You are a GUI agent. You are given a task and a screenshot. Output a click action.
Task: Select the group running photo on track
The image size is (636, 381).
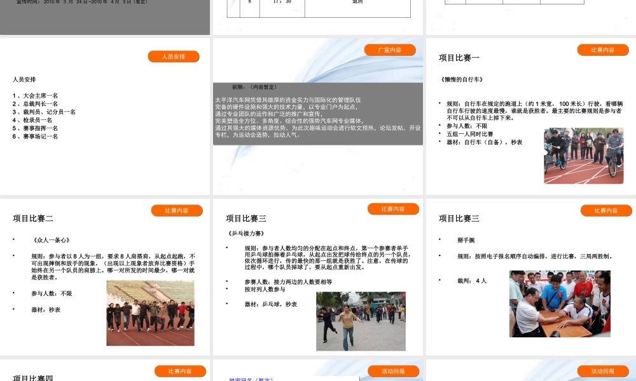(151, 313)
